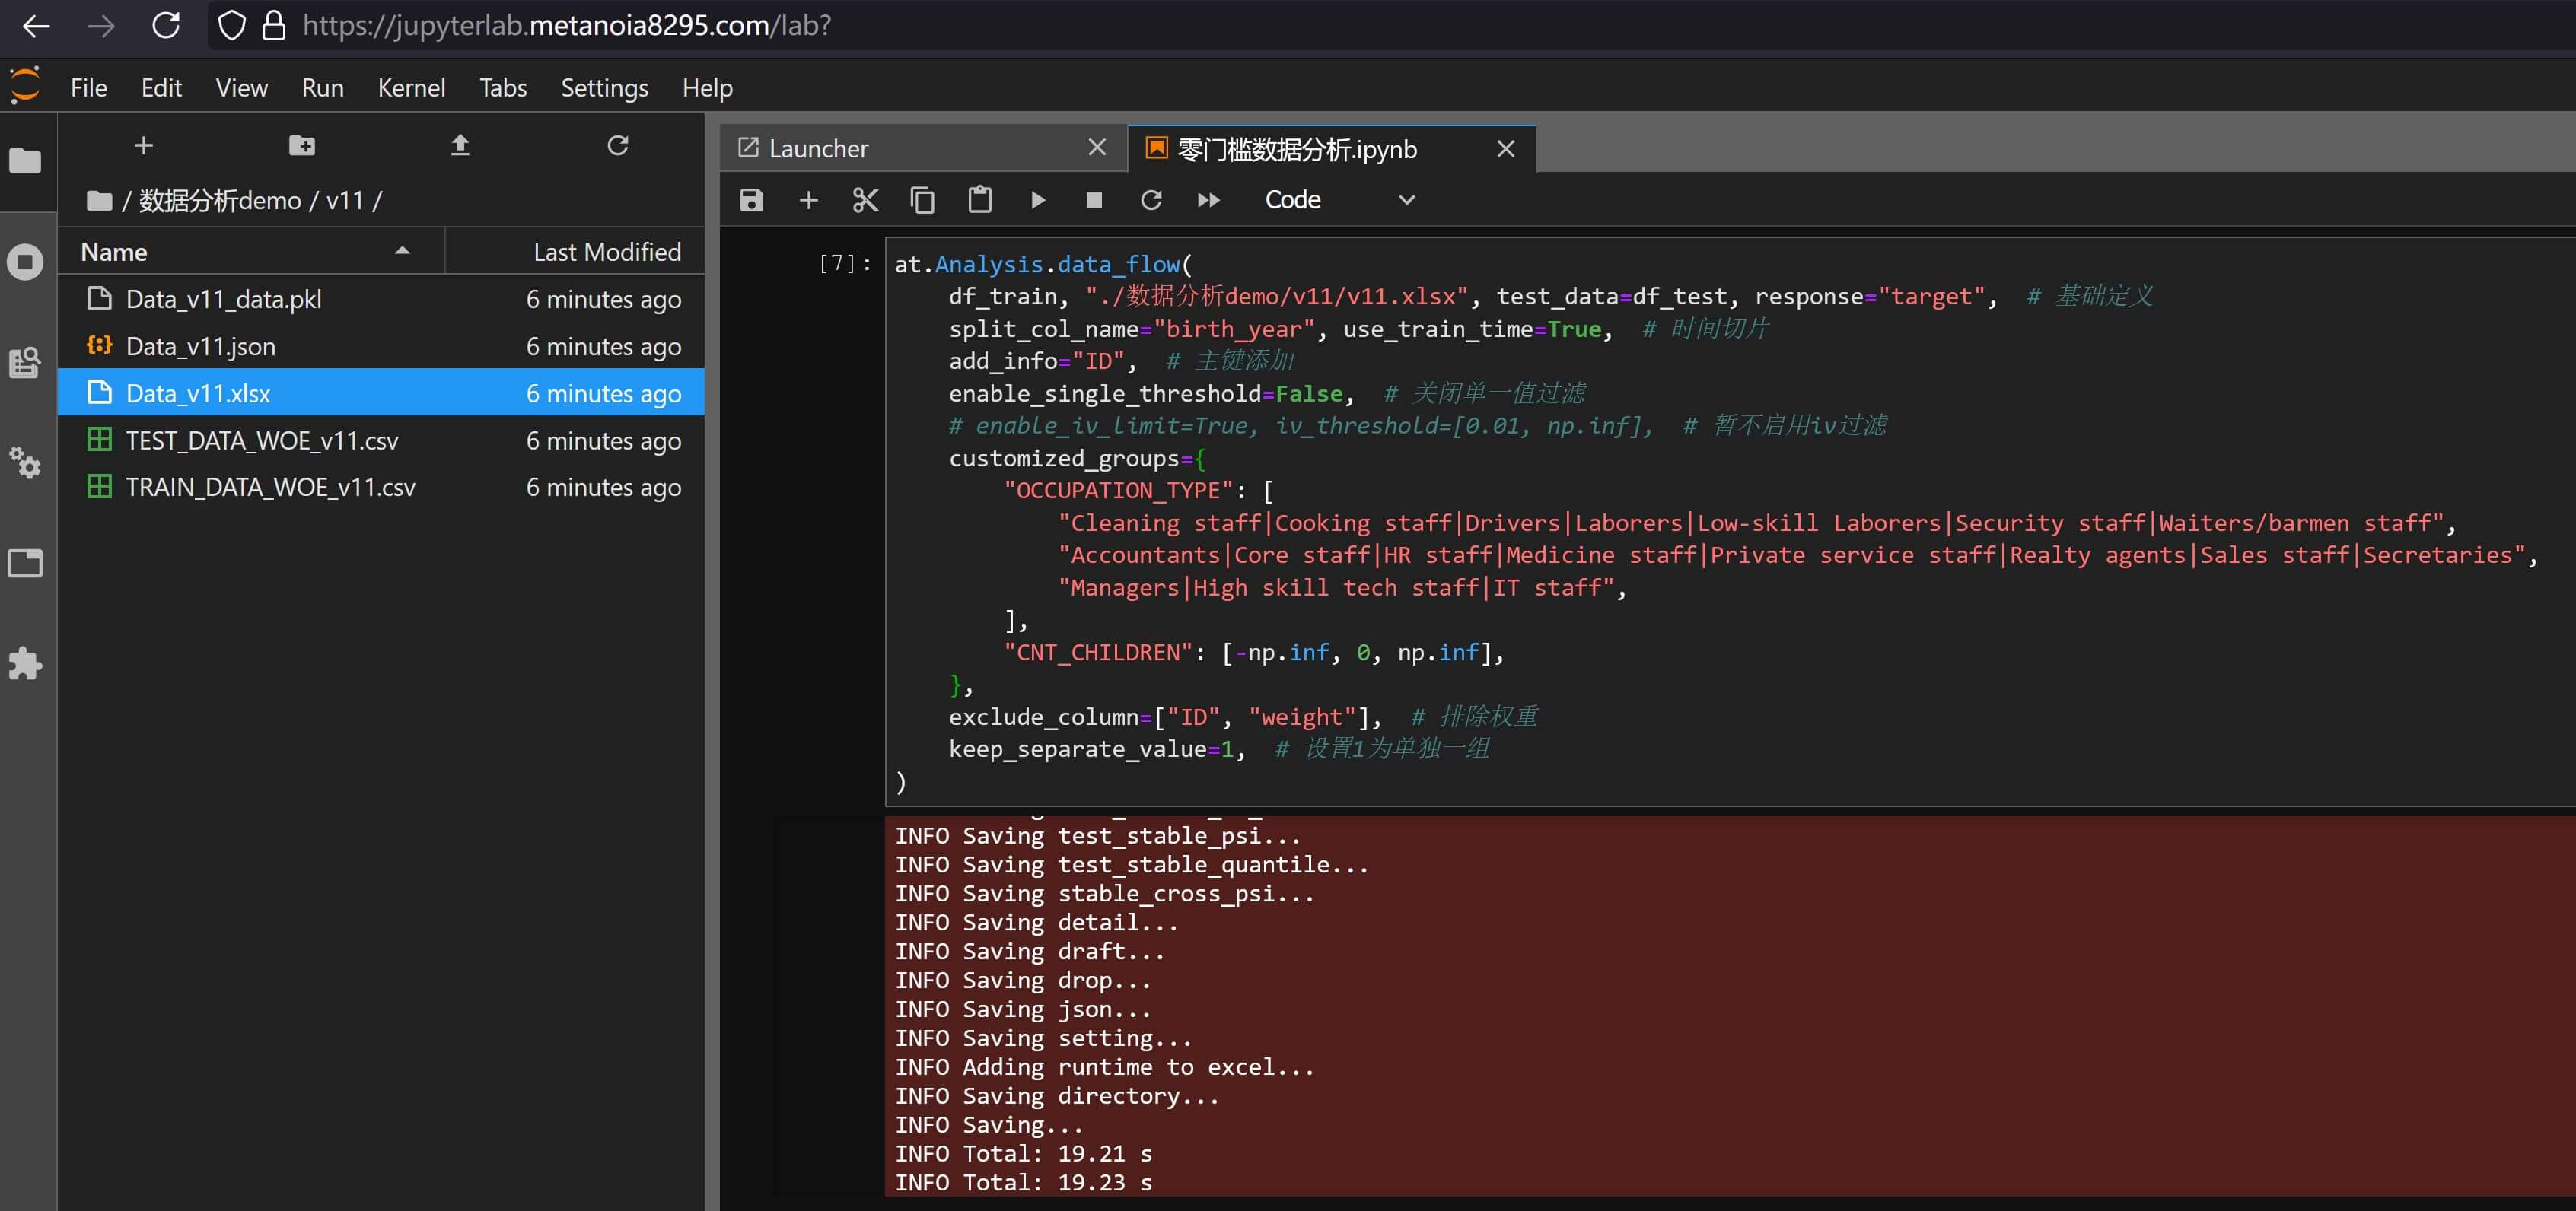Paste cells from clipboard

point(979,200)
